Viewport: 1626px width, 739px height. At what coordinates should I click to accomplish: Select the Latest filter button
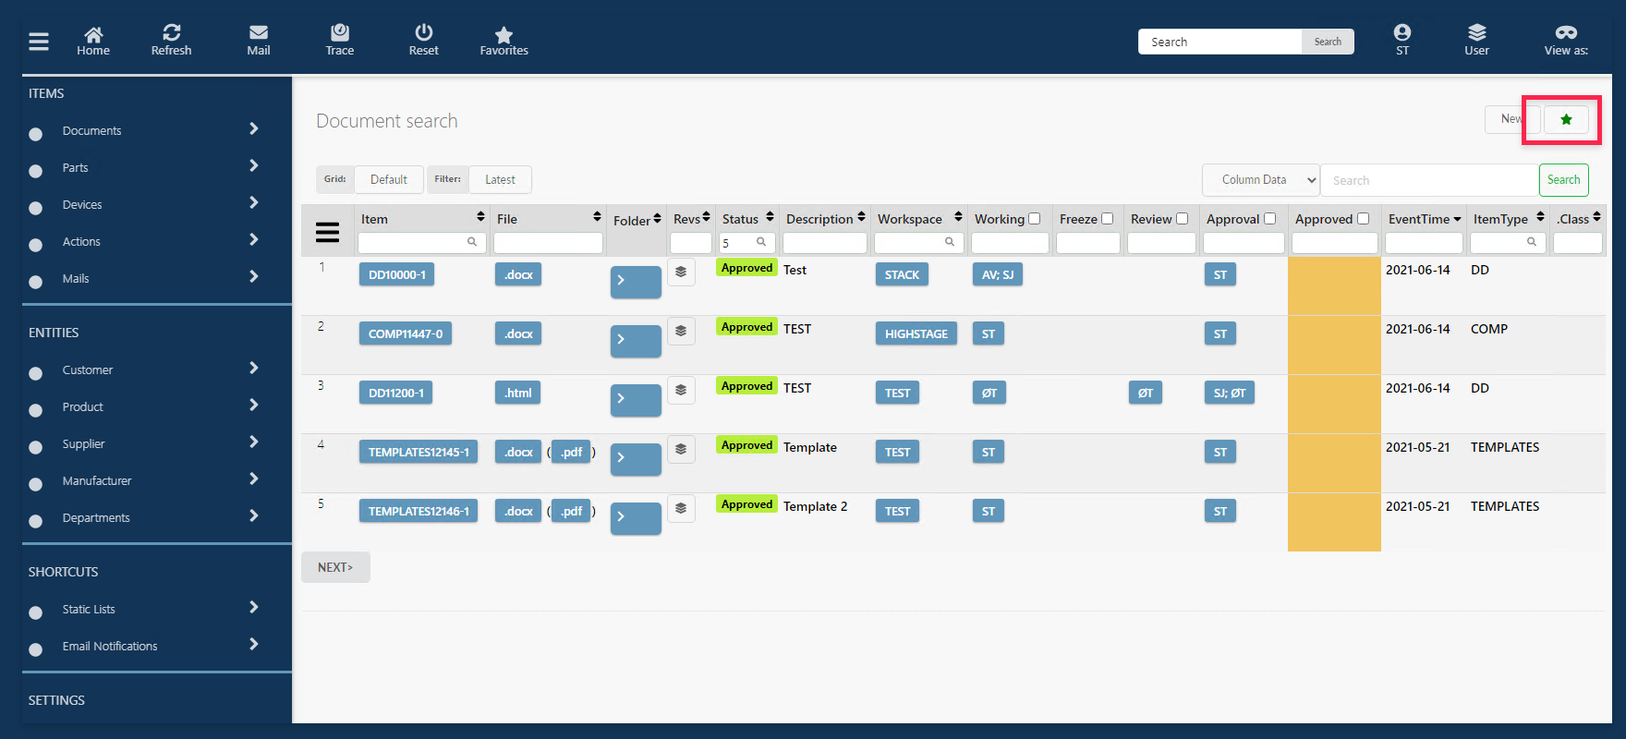click(x=500, y=179)
